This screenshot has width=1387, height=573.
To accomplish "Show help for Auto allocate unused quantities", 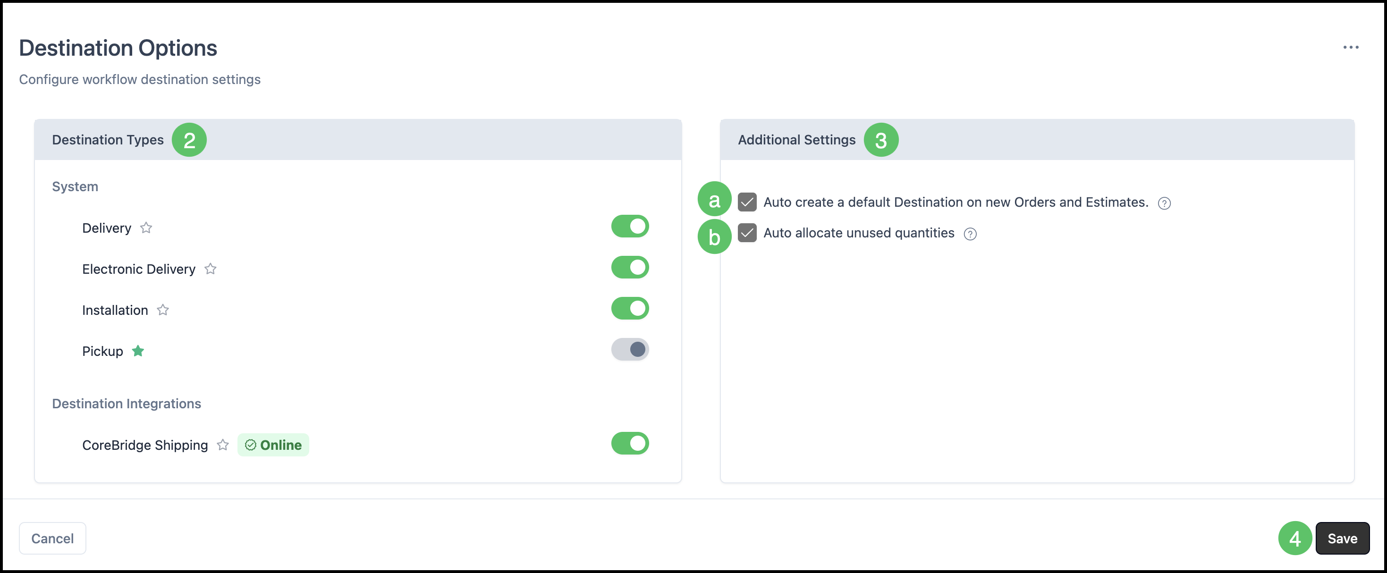I will coord(970,234).
